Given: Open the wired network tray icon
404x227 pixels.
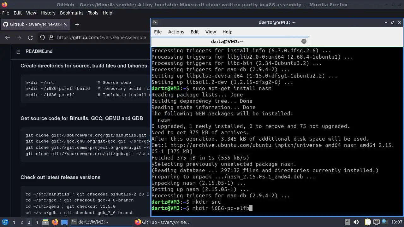Looking at the screenshot, I should 376,222.
